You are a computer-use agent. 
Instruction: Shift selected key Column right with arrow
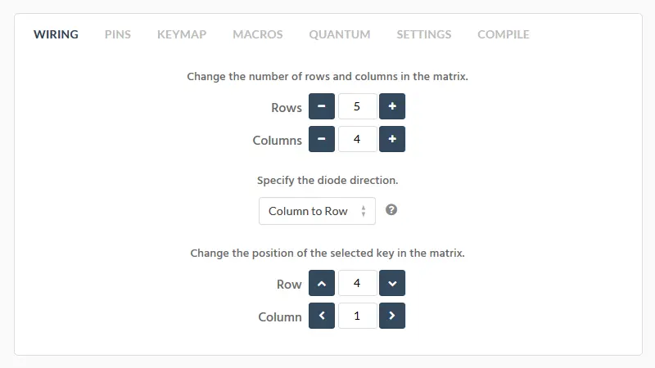[x=392, y=316]
